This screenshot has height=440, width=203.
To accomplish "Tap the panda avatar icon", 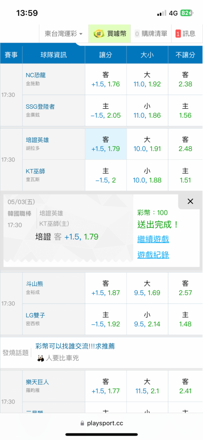I will (40, 358).
